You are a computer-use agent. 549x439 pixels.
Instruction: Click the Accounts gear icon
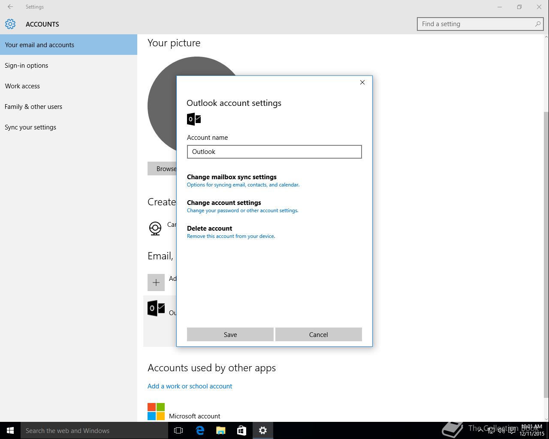10,24
